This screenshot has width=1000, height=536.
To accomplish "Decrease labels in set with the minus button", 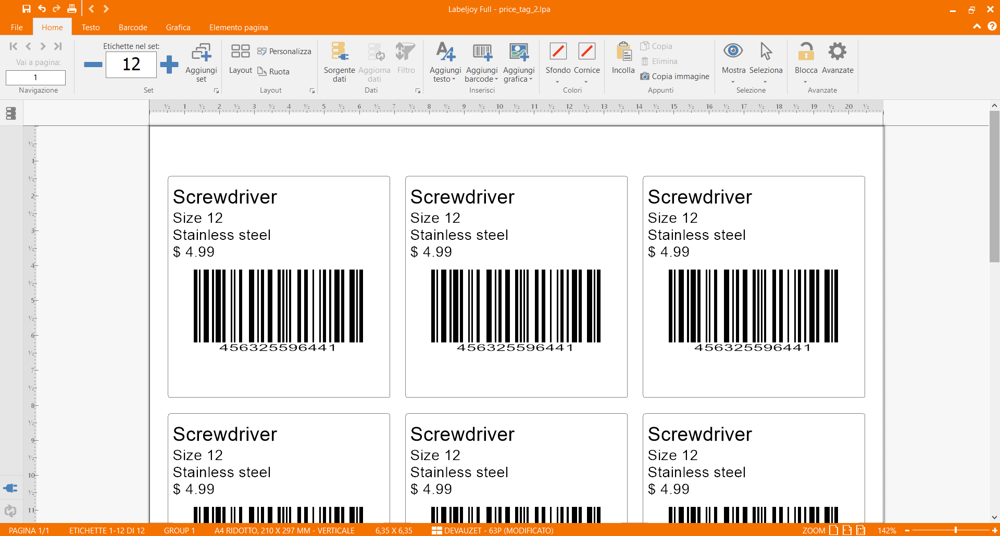I will [x=93, y=65].
